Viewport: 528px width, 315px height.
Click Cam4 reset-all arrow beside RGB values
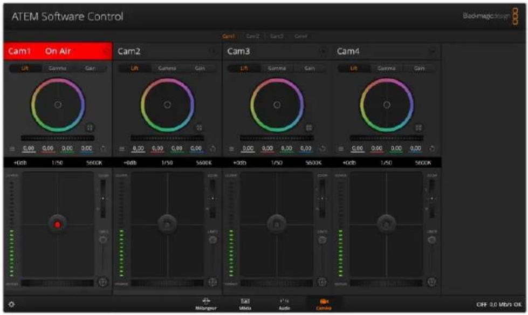click(x=432, y=148)
